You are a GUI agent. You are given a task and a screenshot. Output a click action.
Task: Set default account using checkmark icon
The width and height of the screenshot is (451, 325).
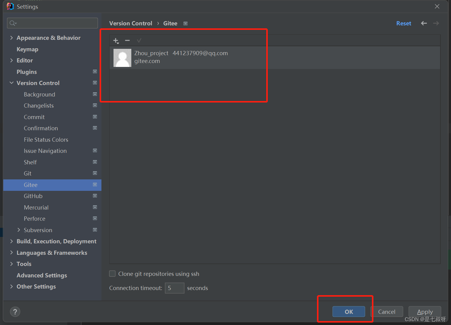click(139, 40)
